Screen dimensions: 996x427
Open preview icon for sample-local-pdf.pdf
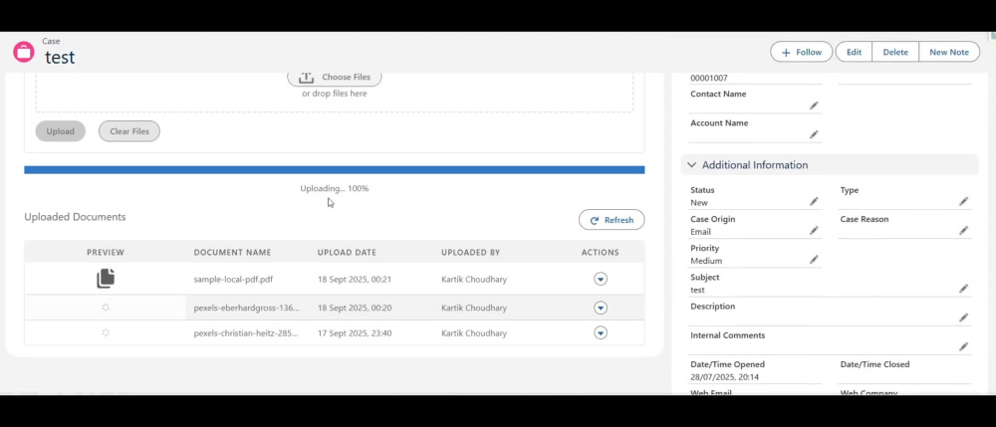pyautogui.click(x=106, y=279)
